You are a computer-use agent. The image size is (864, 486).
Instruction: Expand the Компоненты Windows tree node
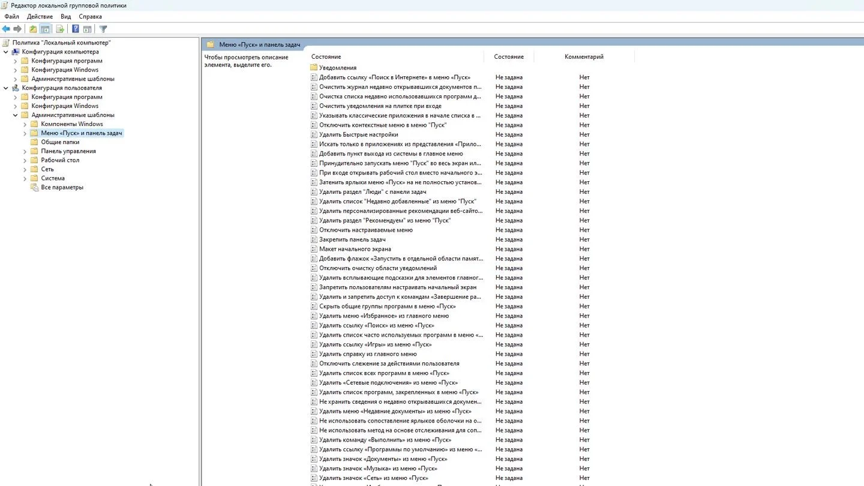click(25, 124)
